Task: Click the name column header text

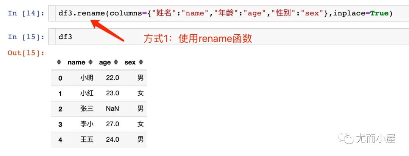Action: point(76,62)
